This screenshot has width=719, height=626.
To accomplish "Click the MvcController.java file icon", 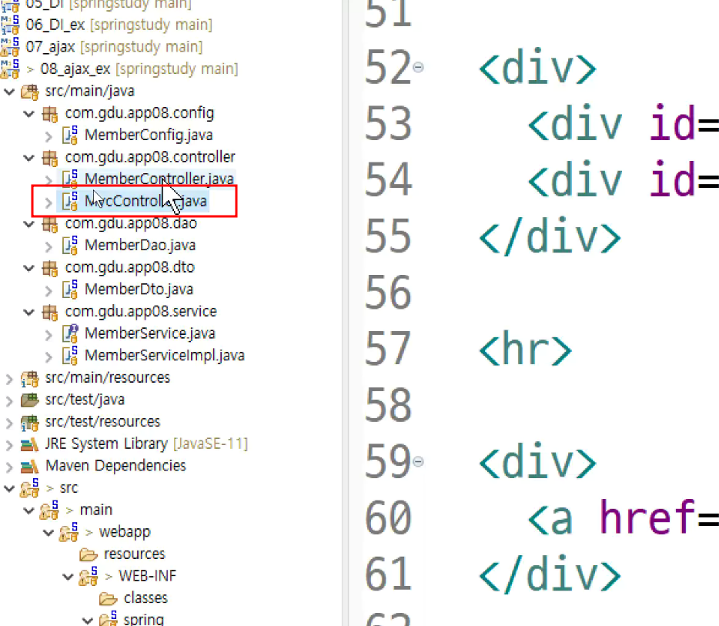I will [x=70, y=201].
